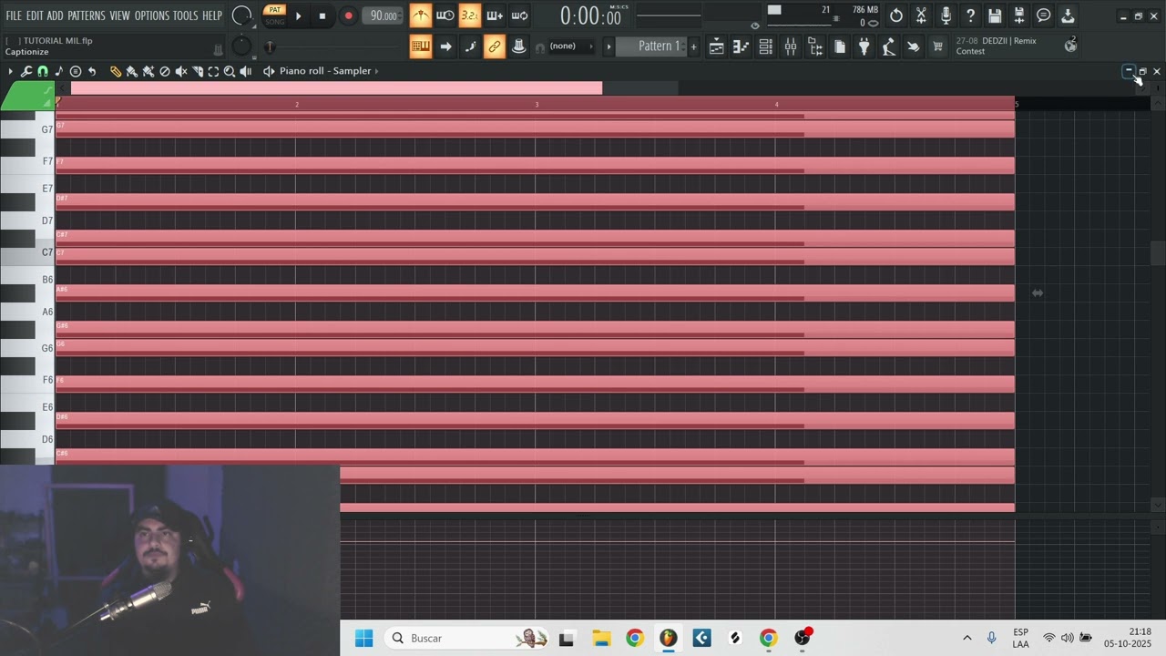Select the Delete tool in piano roll toolbar

tap(165, 71)
